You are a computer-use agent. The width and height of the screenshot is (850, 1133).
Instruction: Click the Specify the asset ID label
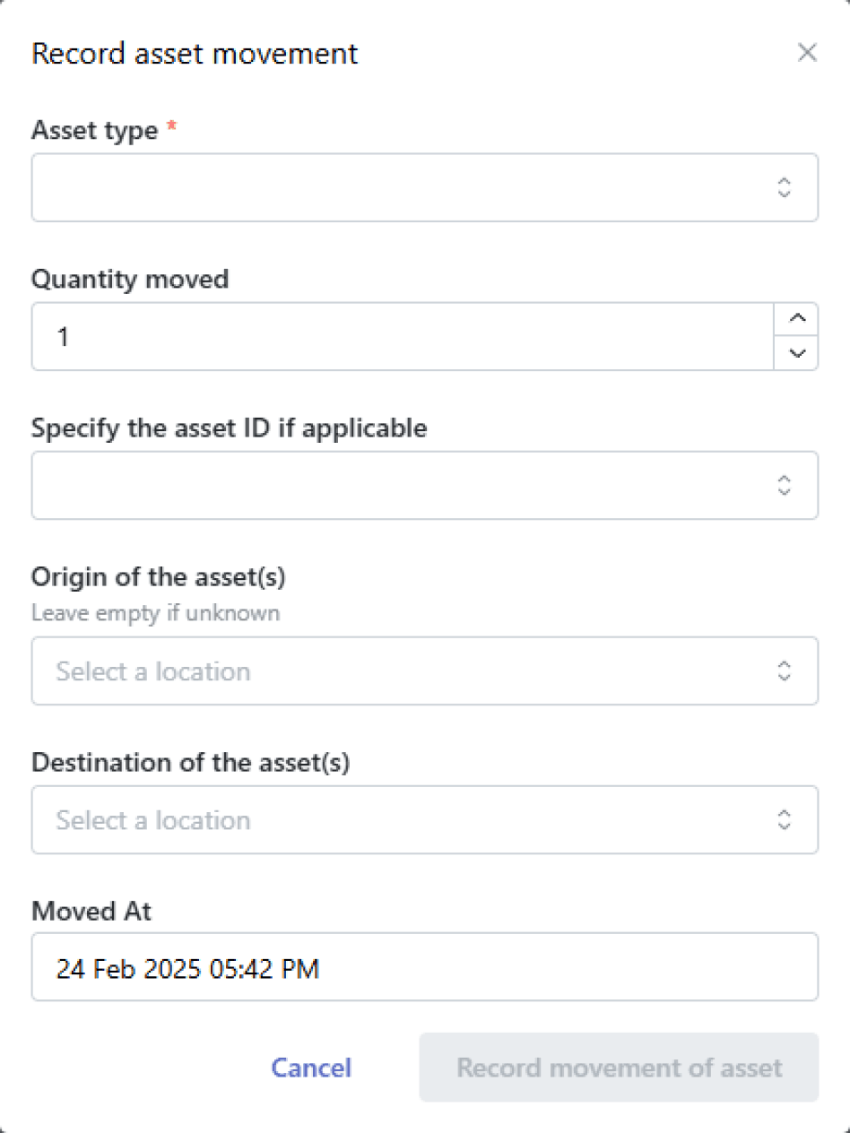tap(230, 428)
